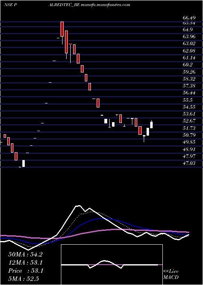The image size is (203, 285).
Task: Click the NSE P exchange label
Action: (10, 5)
